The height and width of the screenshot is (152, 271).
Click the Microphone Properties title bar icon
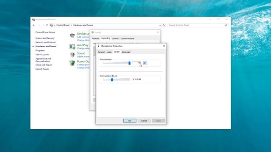pos(98,46)
